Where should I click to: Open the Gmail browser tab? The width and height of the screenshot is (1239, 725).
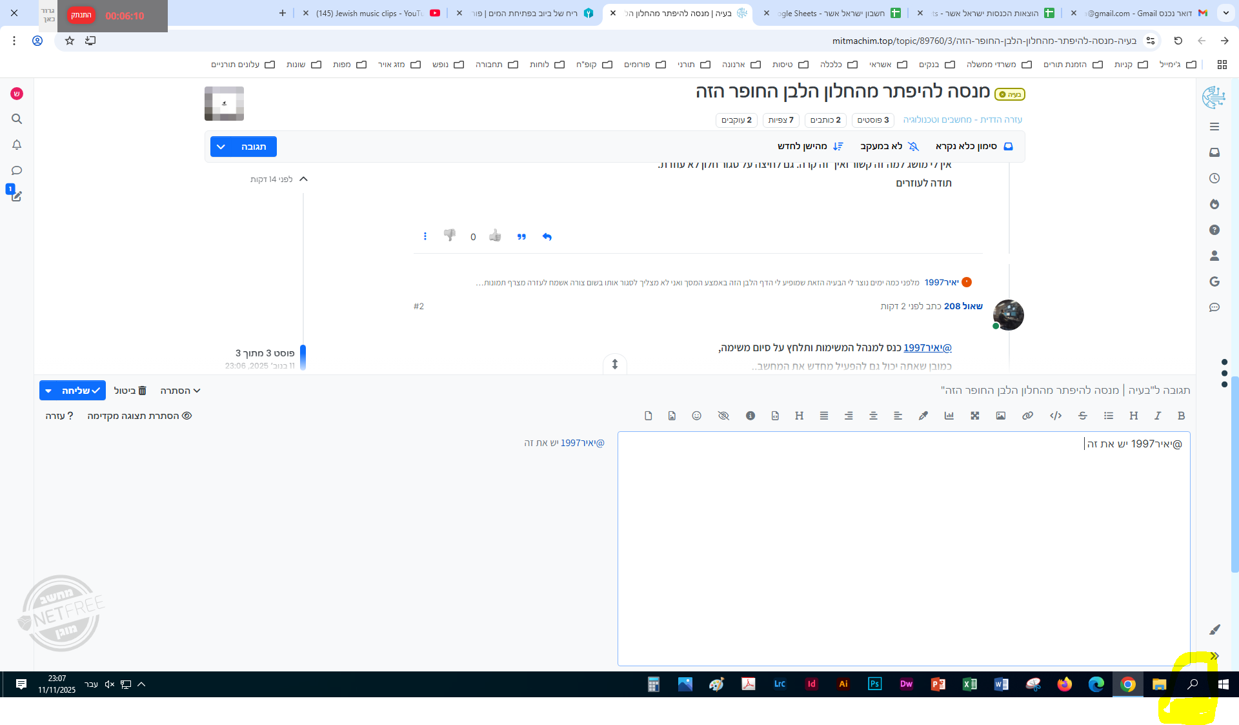(x=1142, y=13)
